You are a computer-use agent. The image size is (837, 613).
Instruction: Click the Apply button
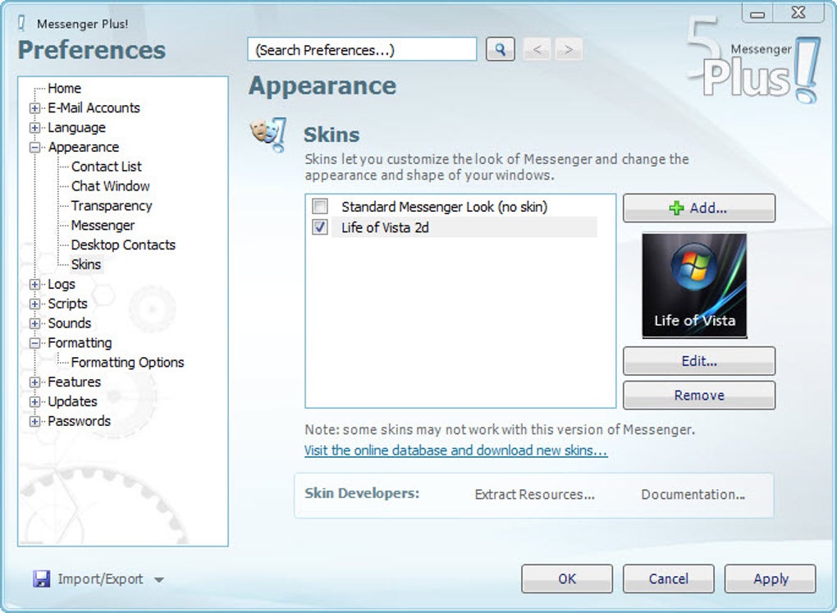[771, 579]
